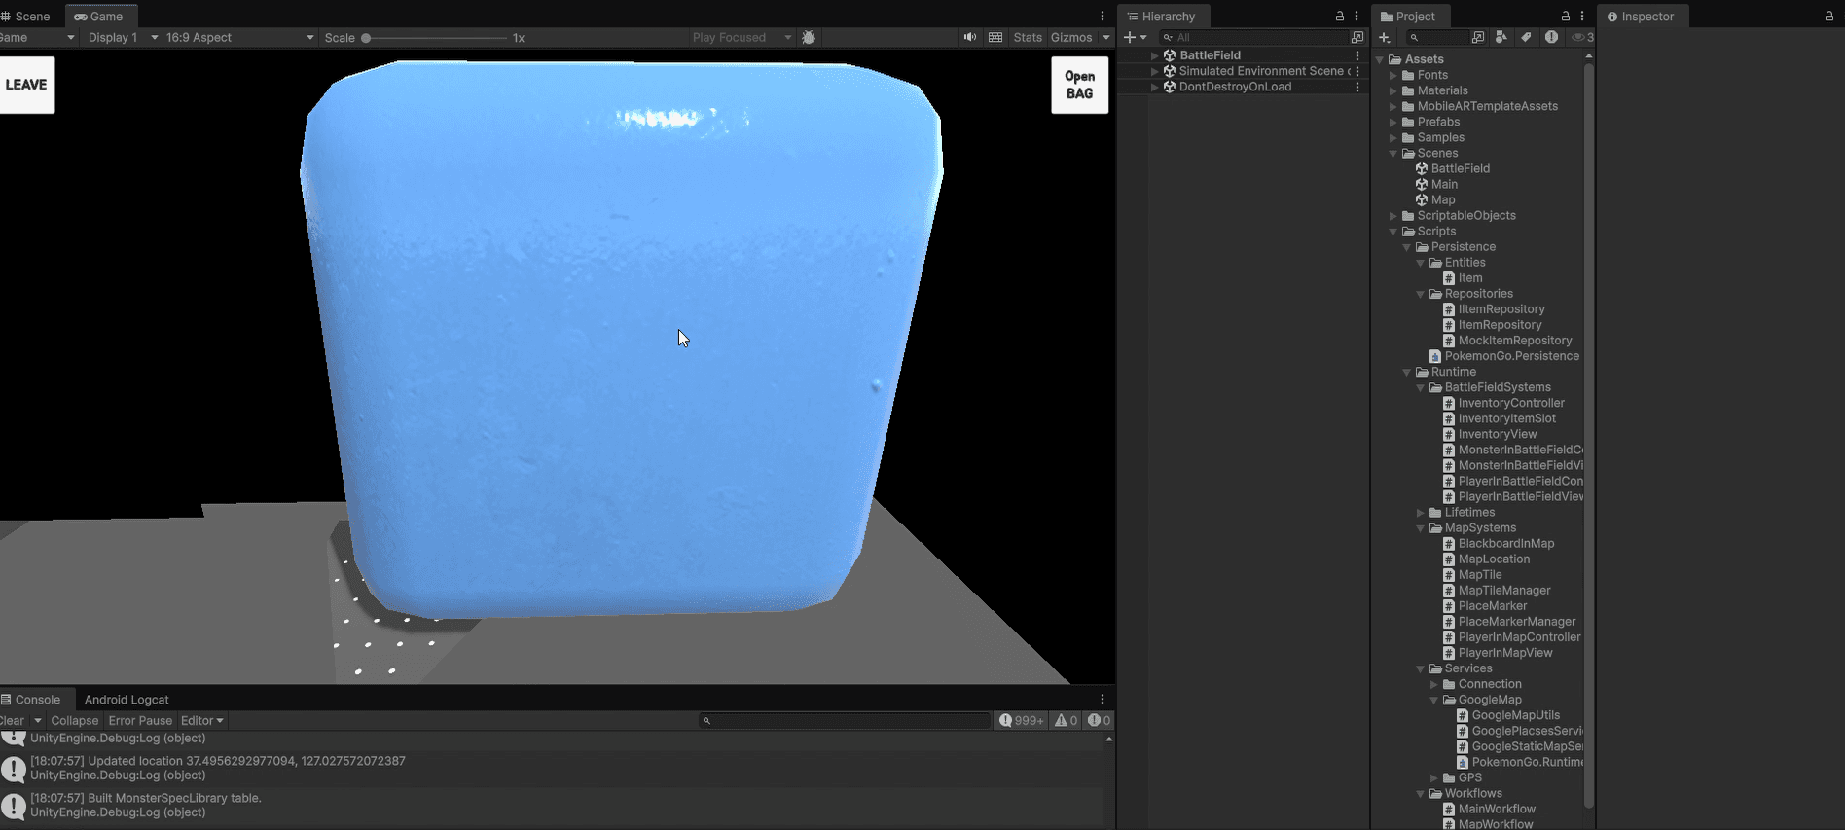
Task: Click the Hierarchy panel lock icon
Action: pyautogui.click(x=1339, y=17)
